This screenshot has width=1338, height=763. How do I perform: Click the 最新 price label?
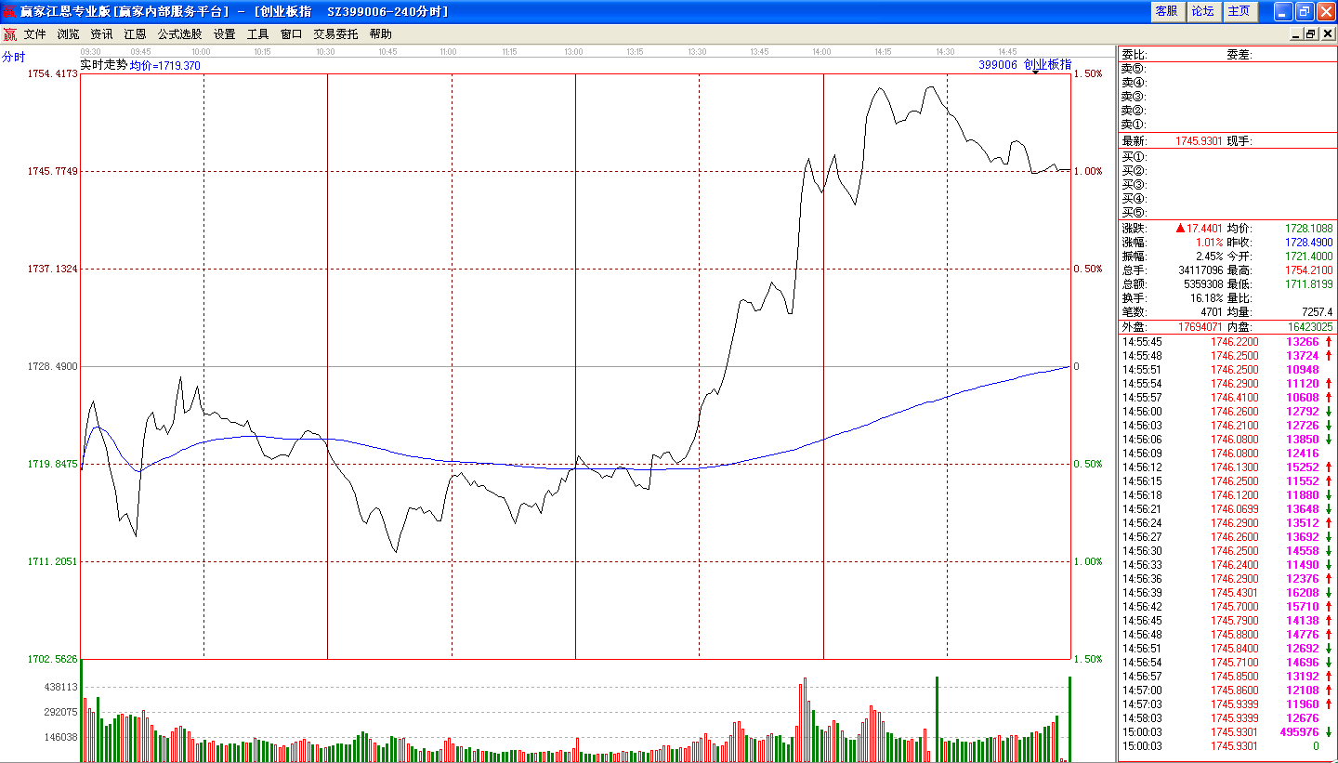1135,141
